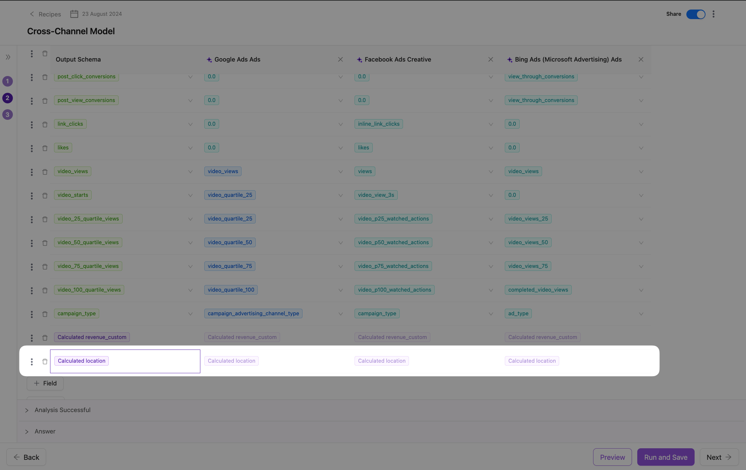Viewport: 746px width, 470px height.
Task: Add a new Field
Action: (45, 383)
